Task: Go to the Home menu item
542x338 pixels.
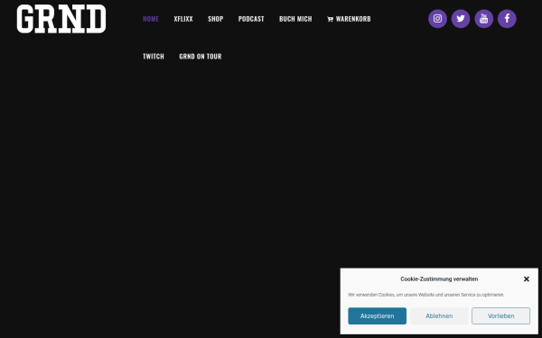Action: 151,19
